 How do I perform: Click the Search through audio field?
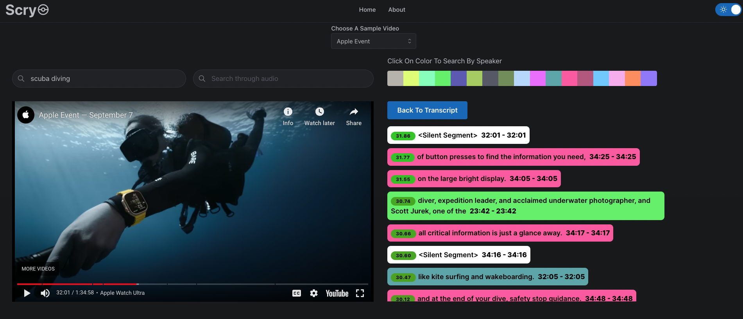[x=283, y=79]
